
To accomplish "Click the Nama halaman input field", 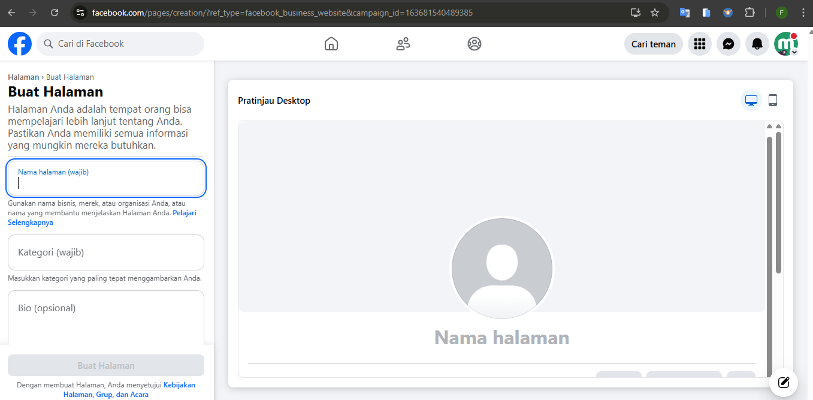I will (106, 178).
